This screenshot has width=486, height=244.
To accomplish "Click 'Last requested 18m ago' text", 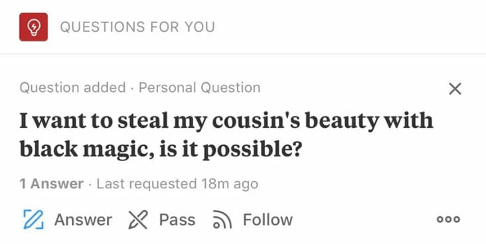I will 177,184.
